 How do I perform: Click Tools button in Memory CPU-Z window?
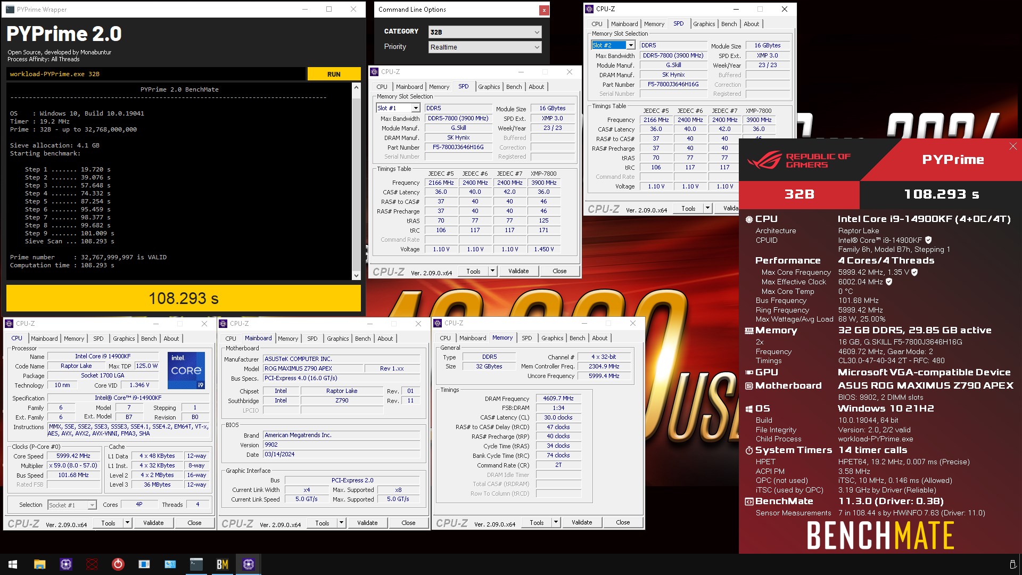(x=537, y=522)
